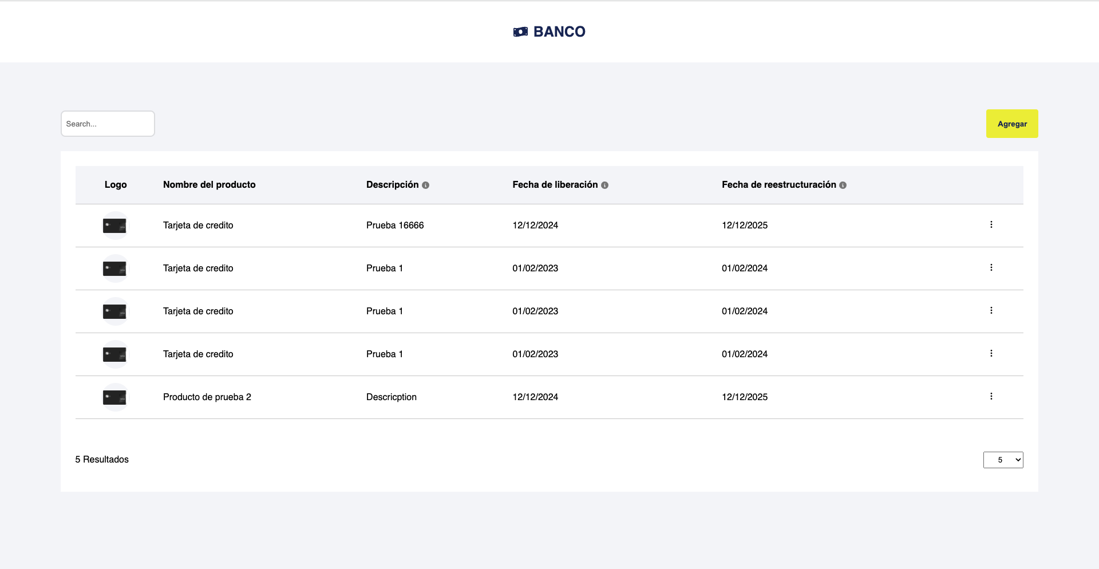Open the kebab menu for Prueba 16666 row
1099x569 pixels.
click(x=991, y=225)
